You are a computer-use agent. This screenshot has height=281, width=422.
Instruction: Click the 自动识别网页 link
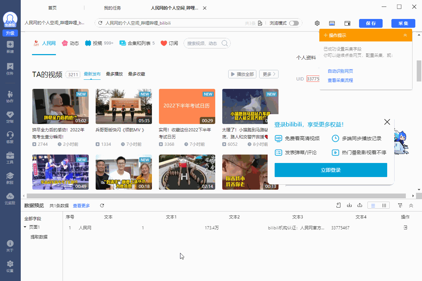(x=340, y=71)
